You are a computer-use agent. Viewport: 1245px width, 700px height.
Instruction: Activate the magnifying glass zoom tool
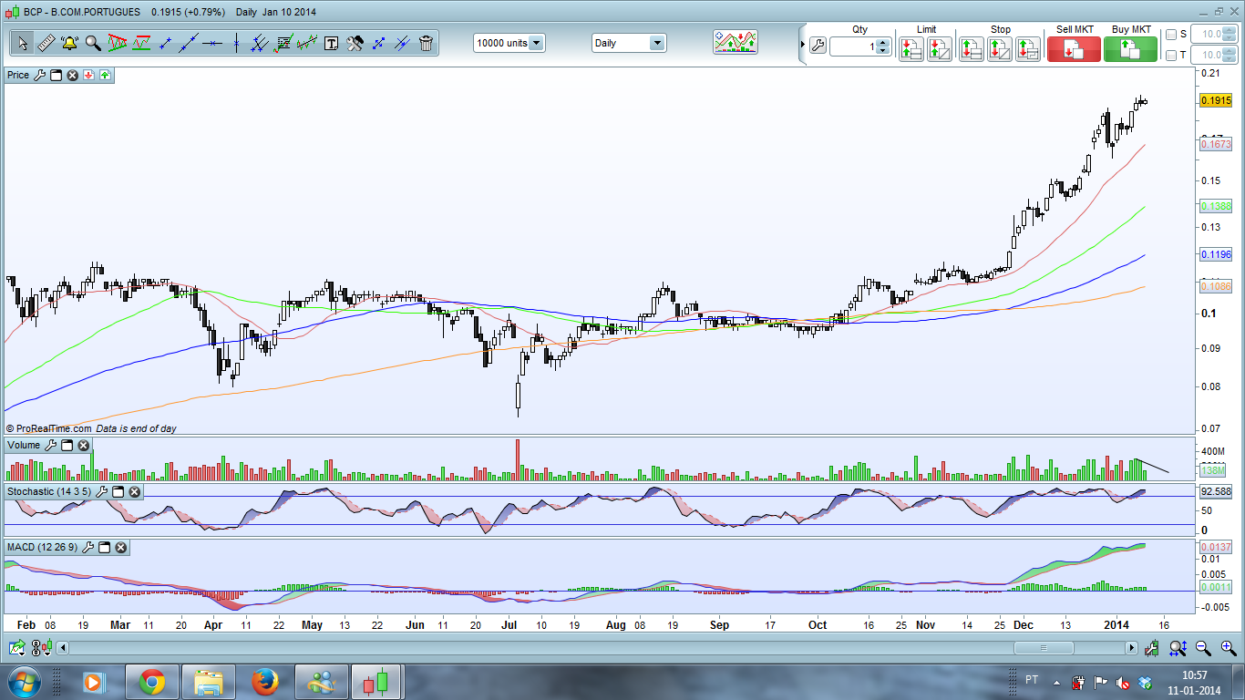click(93, 43)
